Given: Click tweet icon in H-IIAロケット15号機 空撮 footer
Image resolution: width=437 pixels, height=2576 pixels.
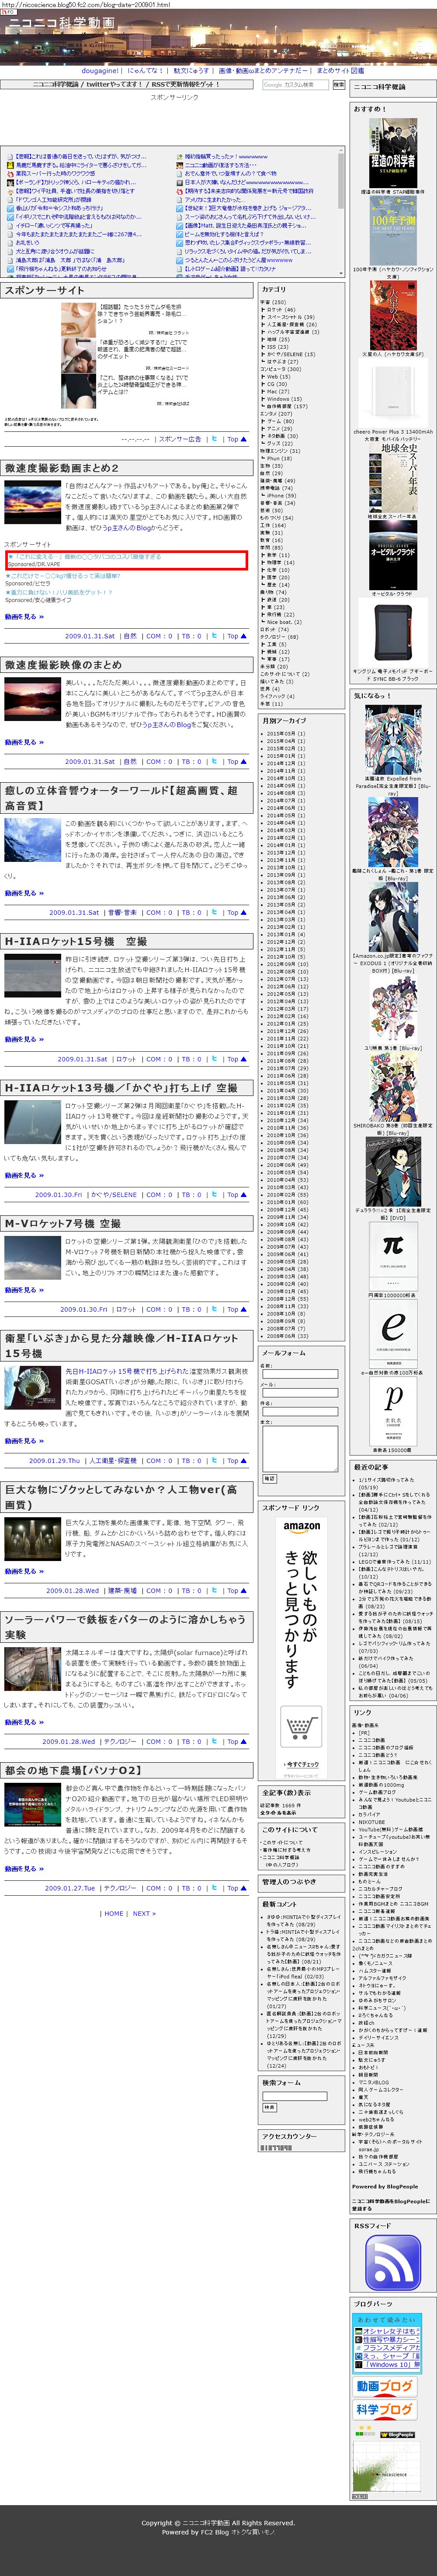Looking at the screenshot, I should click(x=215, y=1059).
